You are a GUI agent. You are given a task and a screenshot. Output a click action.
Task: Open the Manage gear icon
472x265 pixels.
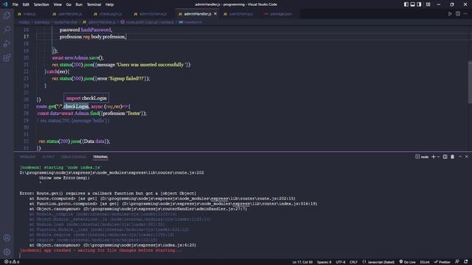point(7,252)
